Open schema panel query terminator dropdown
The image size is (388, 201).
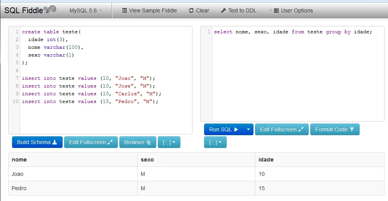point(169,142)
